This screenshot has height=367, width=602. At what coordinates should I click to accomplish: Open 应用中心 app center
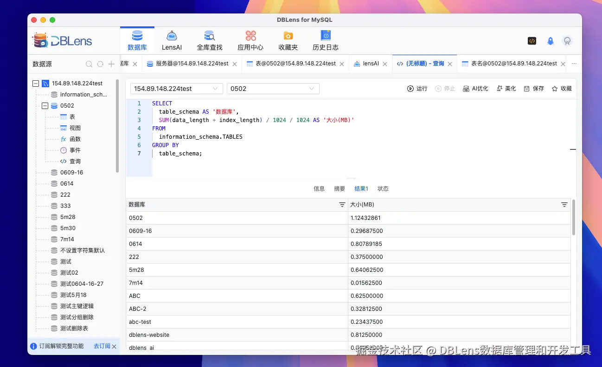(x=250, y=40)
